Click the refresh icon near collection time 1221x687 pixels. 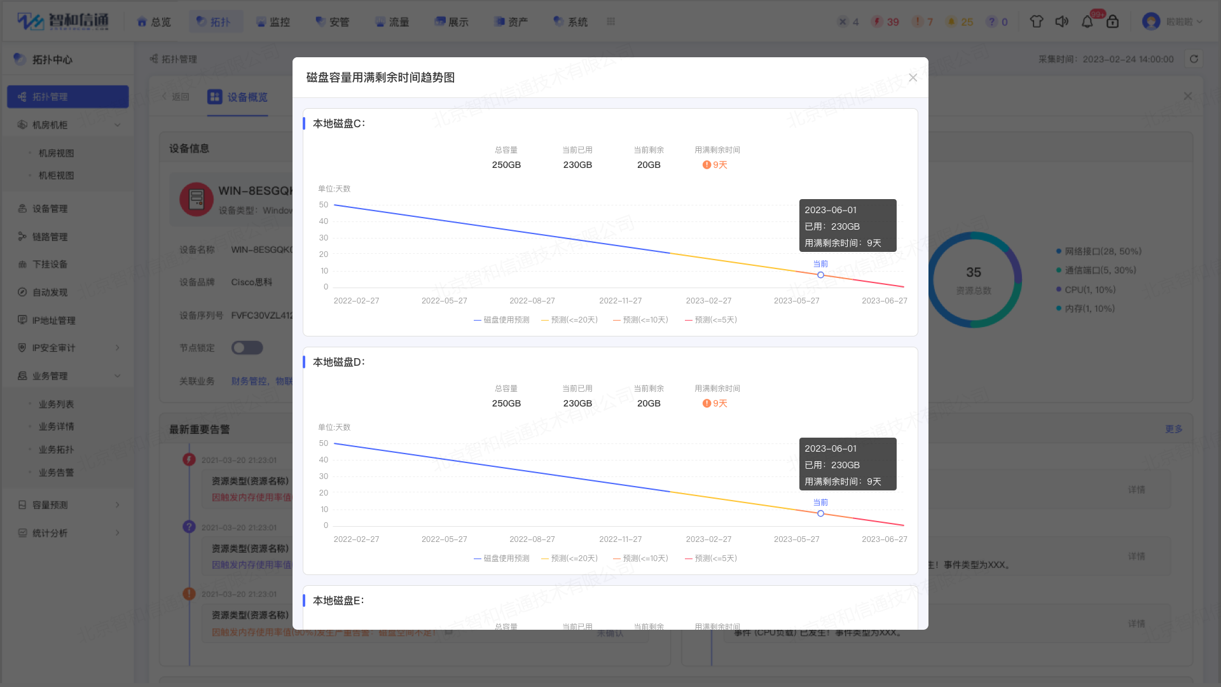pyautogui.click(x=1194, y=59)
